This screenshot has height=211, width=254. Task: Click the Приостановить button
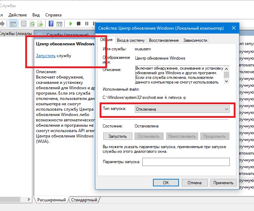point(182,136)
